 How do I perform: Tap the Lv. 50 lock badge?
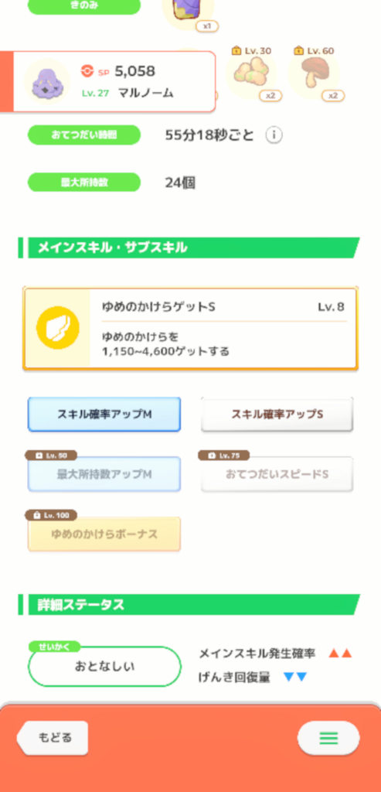click(52, 456)
